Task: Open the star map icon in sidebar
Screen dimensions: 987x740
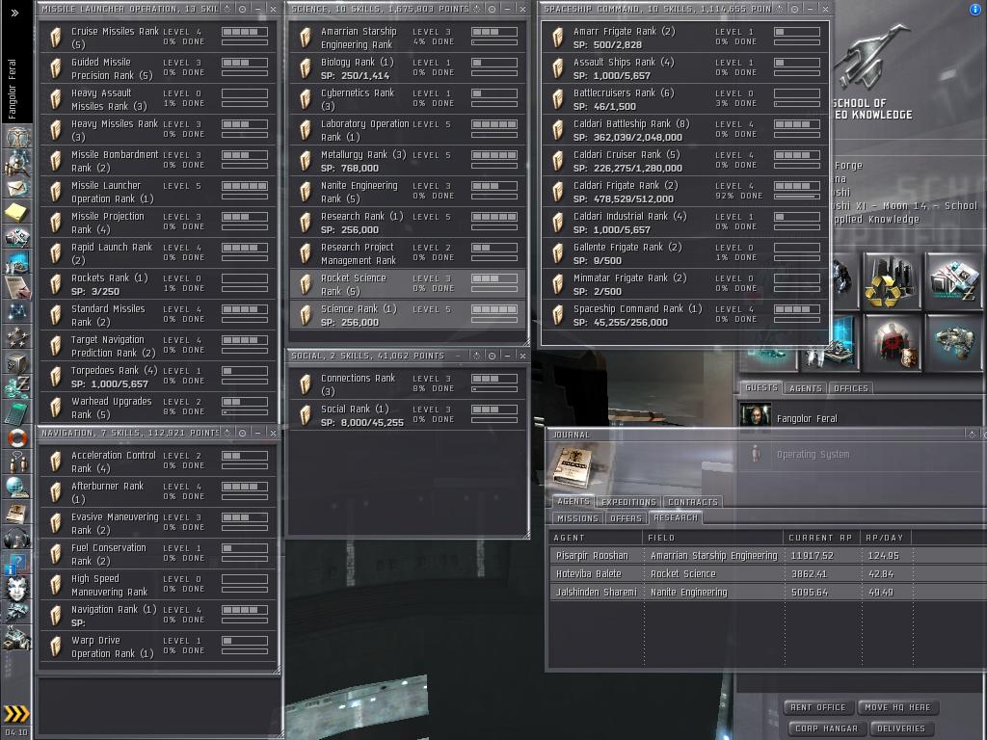Action: 17,312
